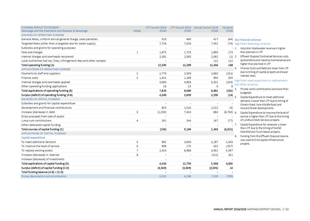310x221 pixels.
Task: Select "Gross proceeds from sale of assets" label
Action: point(43,116)
